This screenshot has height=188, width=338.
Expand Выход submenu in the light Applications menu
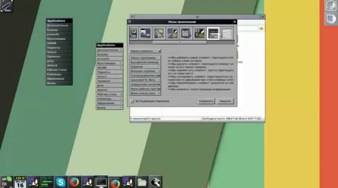tap(109, 107)
